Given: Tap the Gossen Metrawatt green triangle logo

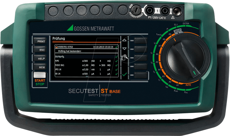Looking at the screenshot, I should (70, 28).
